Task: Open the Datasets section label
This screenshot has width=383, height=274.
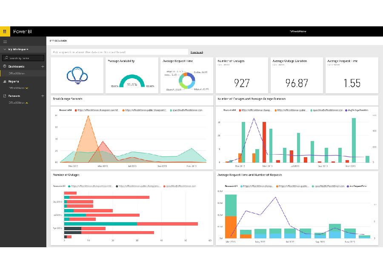Action: click(14, 96)
